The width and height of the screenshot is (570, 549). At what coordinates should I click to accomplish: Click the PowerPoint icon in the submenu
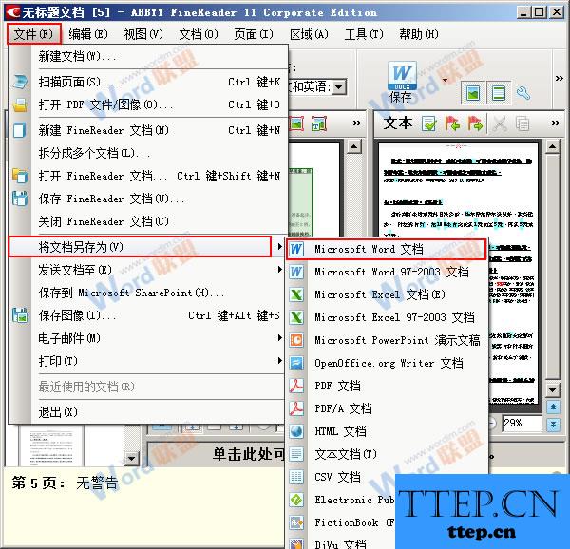tap(296, 340)
